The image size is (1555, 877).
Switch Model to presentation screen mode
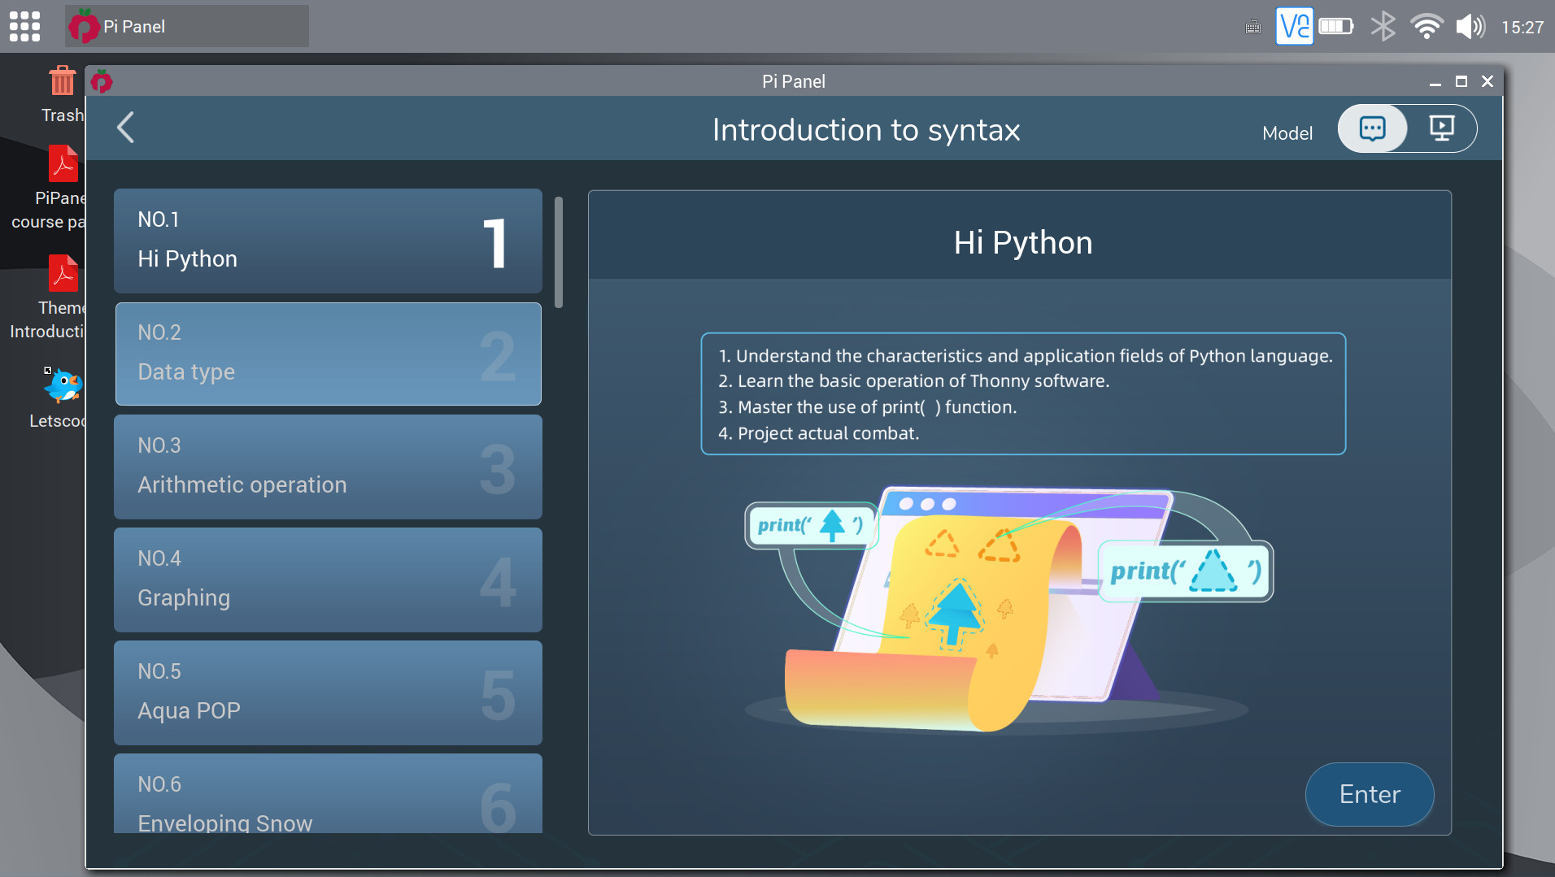point(1442,128)
